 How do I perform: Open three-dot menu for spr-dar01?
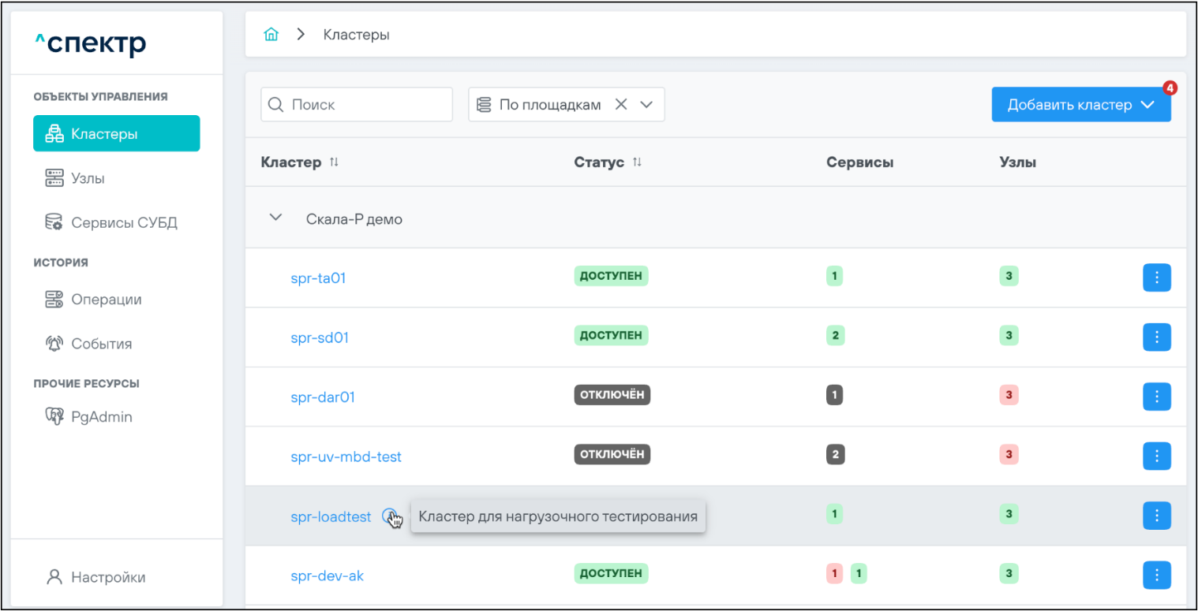1156,397
